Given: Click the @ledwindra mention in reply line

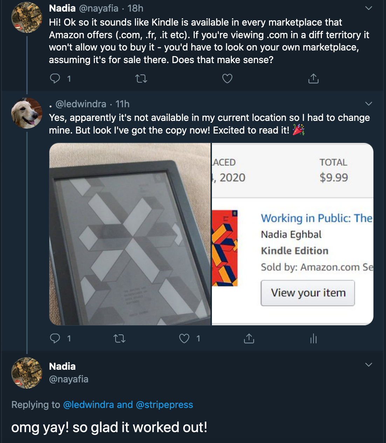Looking at the screenshot, I should (x=88, y=405).
